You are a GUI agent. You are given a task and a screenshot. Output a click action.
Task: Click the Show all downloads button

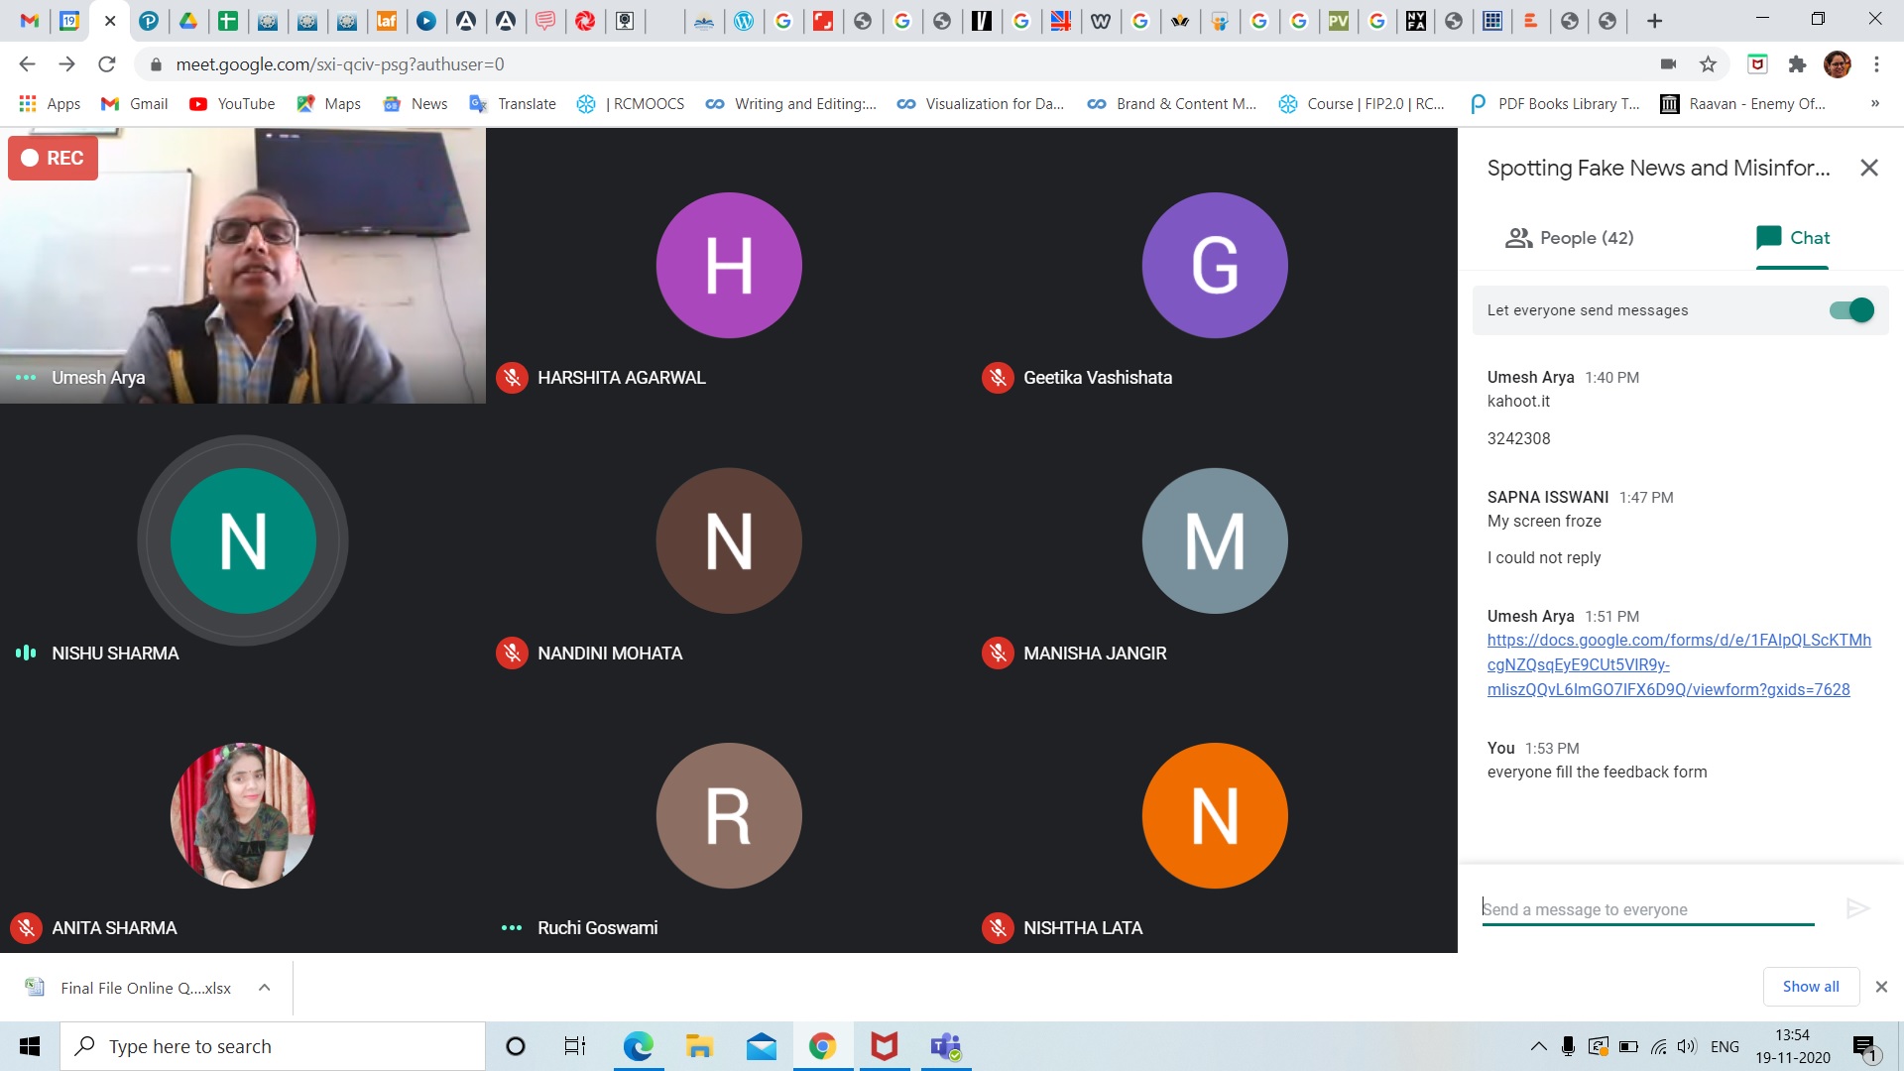pos(1810,987)
